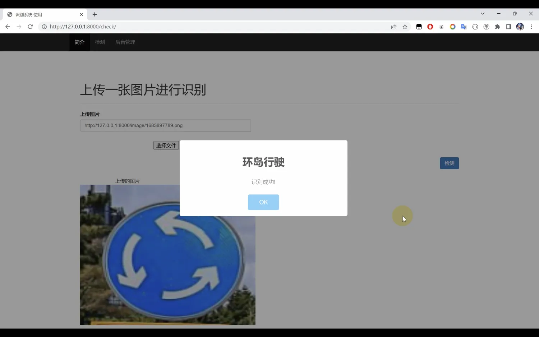Bookmark this page using the star icon
The width and height of the screenshot is (539, 337).
(x=405, y=27)
